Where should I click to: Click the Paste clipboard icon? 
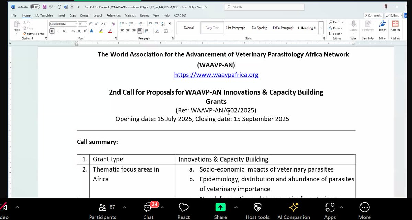pos(17,24)
